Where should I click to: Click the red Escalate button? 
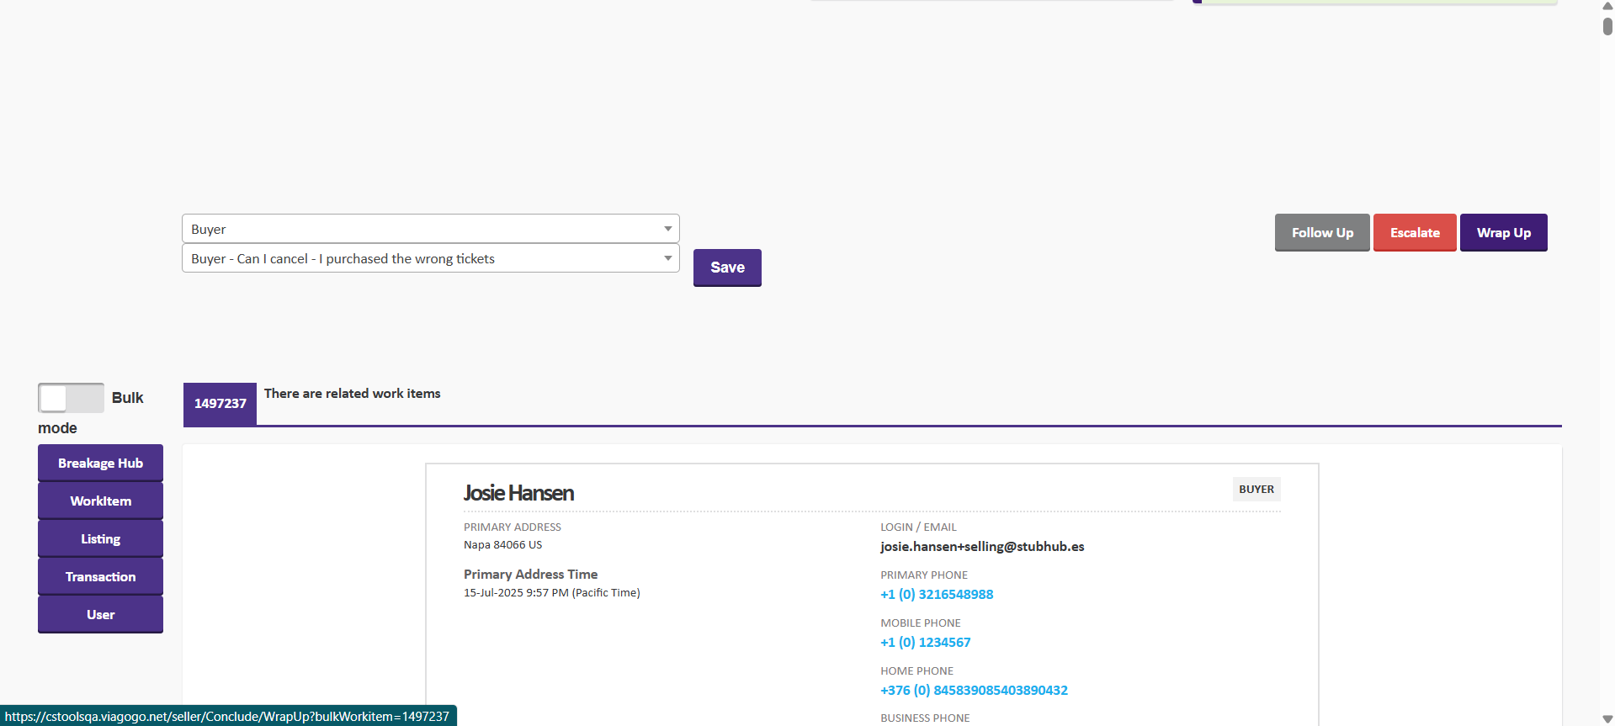1414,233
